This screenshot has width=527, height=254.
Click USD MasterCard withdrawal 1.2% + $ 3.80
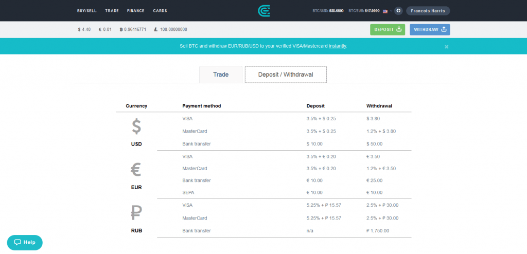[x=381, y=131]
